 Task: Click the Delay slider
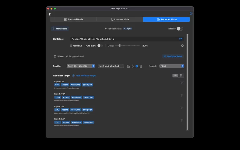pos(128,46)
